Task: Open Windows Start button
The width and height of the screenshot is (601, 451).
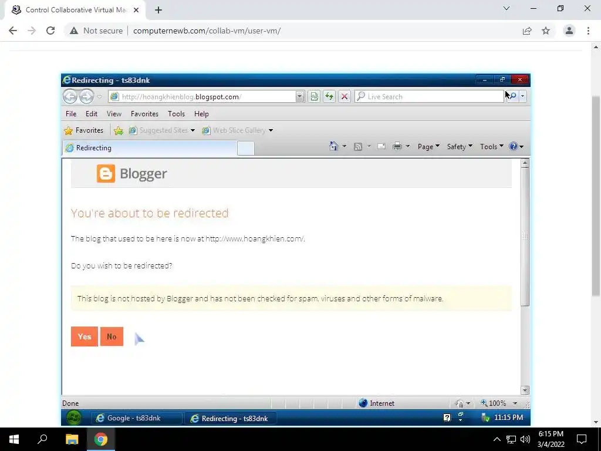Action: click(x=14, y=439)
